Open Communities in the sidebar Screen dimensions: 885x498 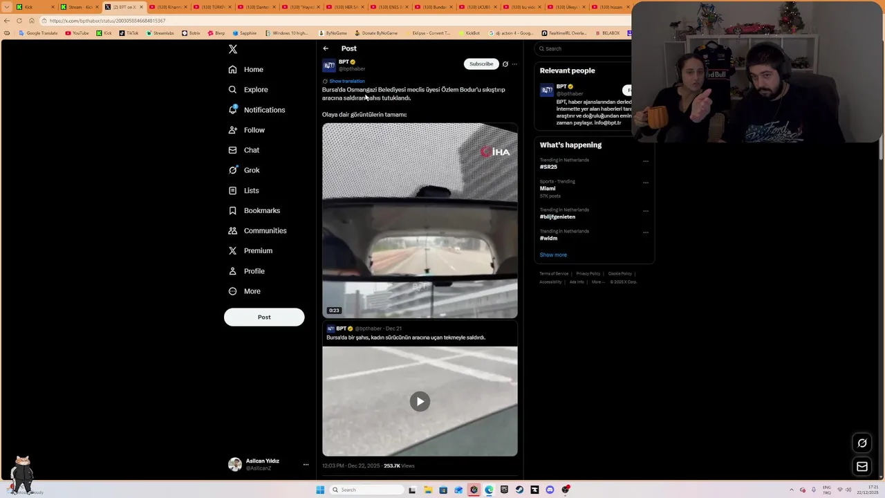pyautogui.click(x=257, y=230)
